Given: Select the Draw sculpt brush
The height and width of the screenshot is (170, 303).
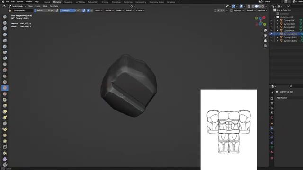Looking at the screenshot, I should tap(5, 17).
